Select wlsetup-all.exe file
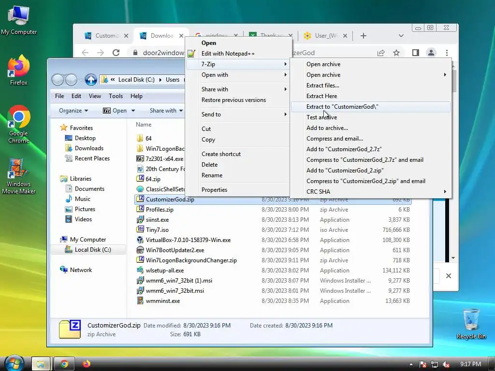This screenshot has height=371, width=495. point(165,271)
